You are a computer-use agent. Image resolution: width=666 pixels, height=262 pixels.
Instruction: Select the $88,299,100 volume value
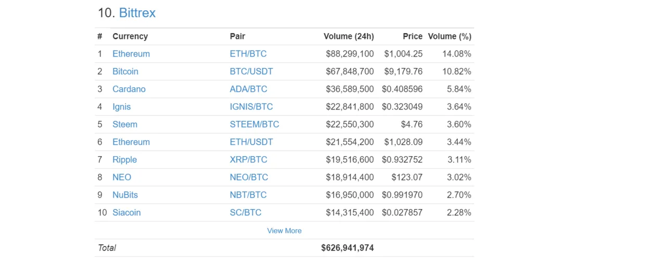coord(350,54)
